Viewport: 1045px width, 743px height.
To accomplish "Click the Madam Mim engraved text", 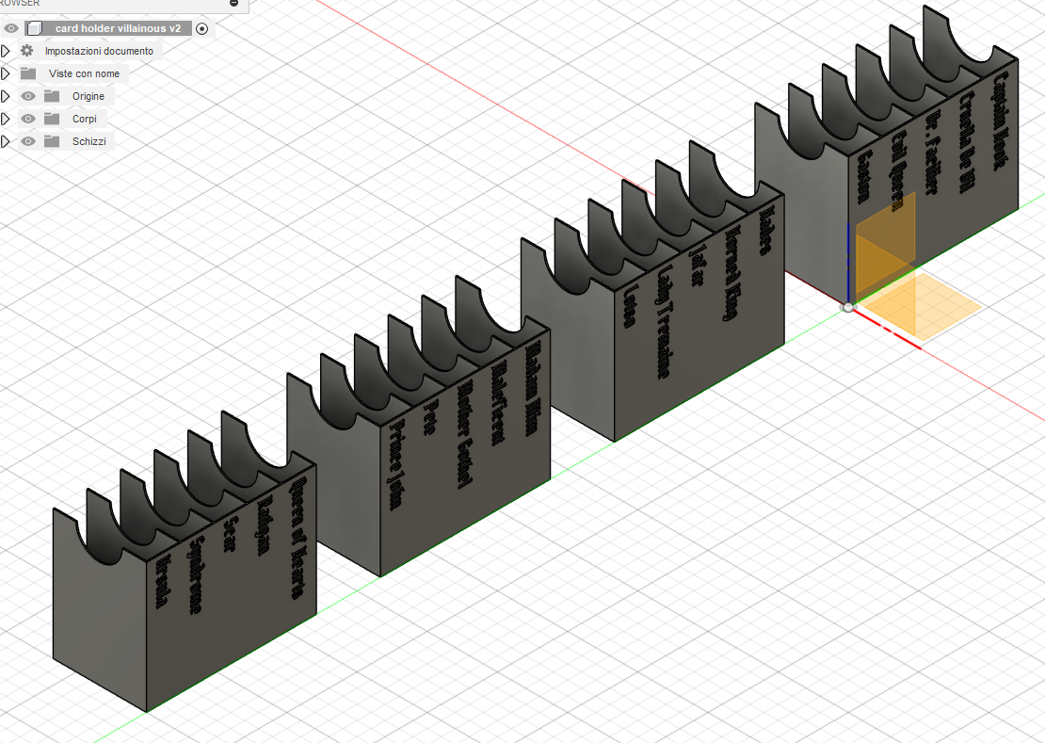I will (x=532, y=389).
